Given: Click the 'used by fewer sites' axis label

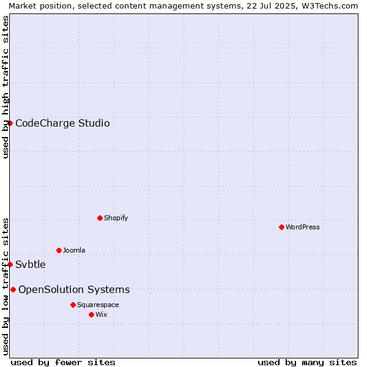Looking at the screenshot, I should pyautogui.click(x=63, y=363).
